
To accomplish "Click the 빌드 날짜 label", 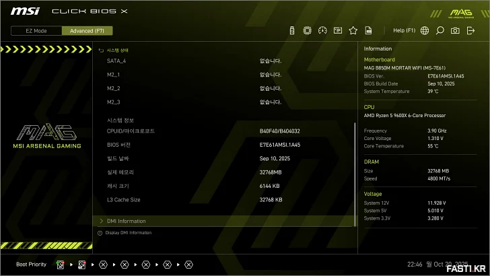I will [118, 158].
